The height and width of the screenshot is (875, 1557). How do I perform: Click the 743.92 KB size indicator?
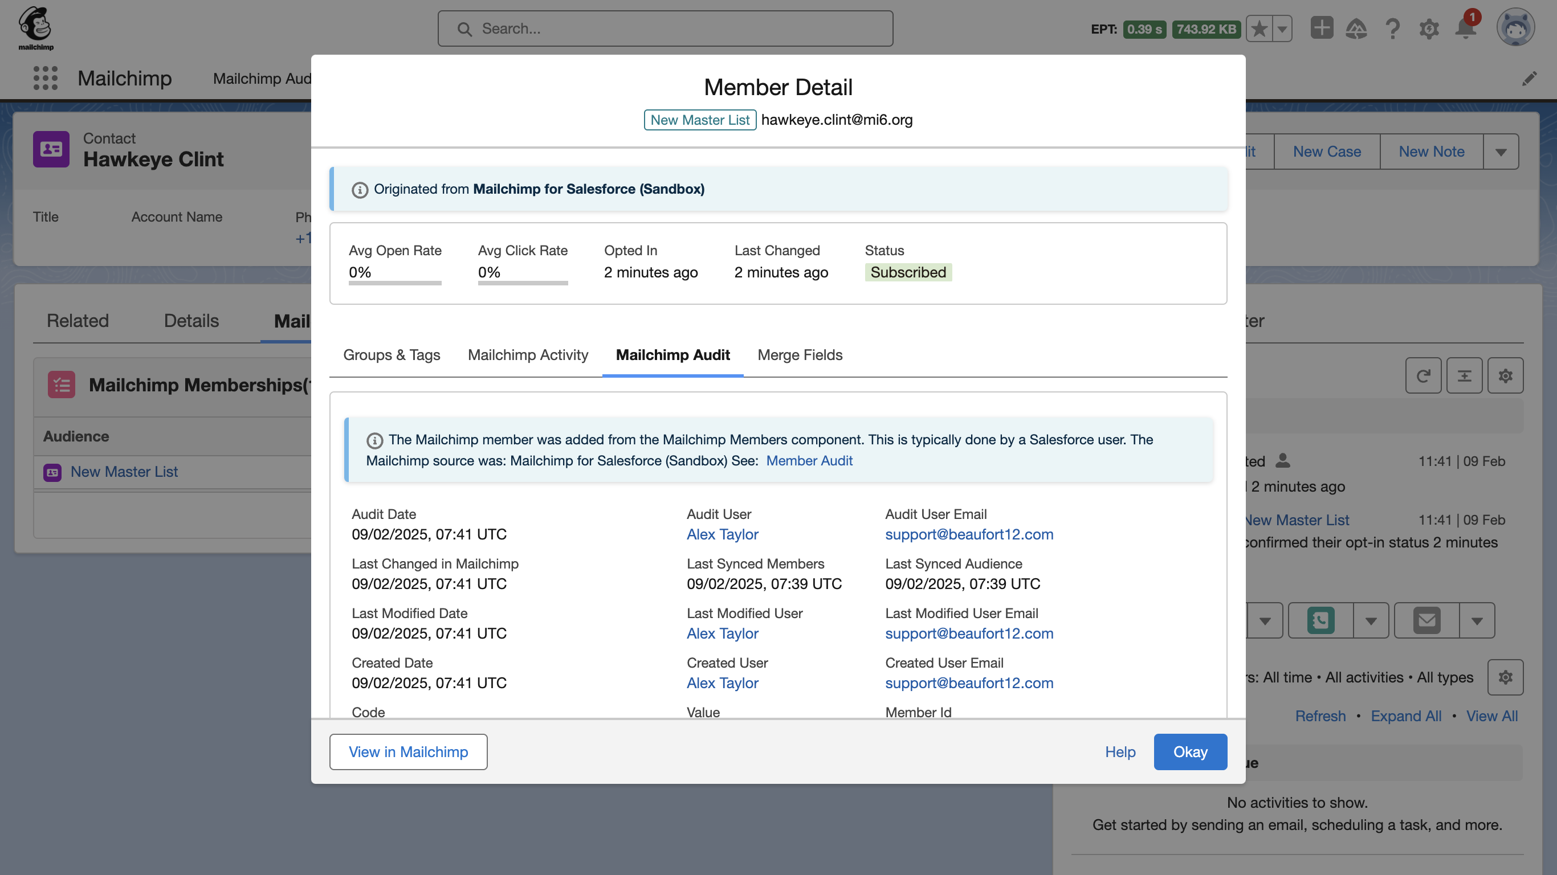pos(1206,29)
